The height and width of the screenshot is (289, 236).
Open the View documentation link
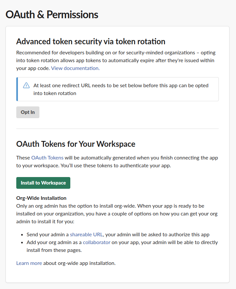[76, 68]
